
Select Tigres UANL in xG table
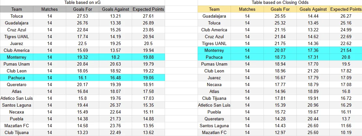click(17, 37)
